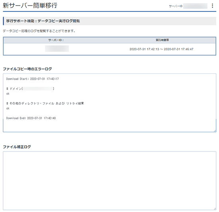Click the first ok result under ドメイン
219x212 pixels.
[8, 94]
